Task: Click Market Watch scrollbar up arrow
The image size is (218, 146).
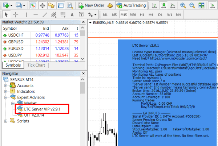Action: (x=82, y=28)
